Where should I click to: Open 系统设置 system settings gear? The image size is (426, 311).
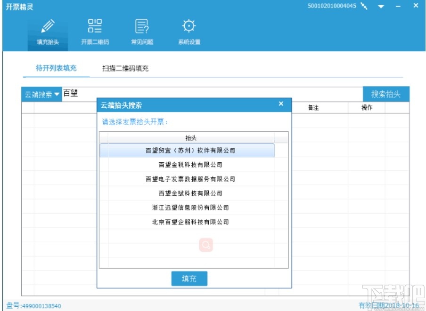(189, 32)
